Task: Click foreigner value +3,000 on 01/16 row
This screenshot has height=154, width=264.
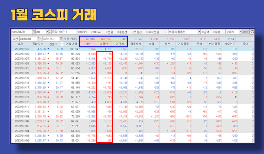Action: pyautogui.click(x=107, y=92)
